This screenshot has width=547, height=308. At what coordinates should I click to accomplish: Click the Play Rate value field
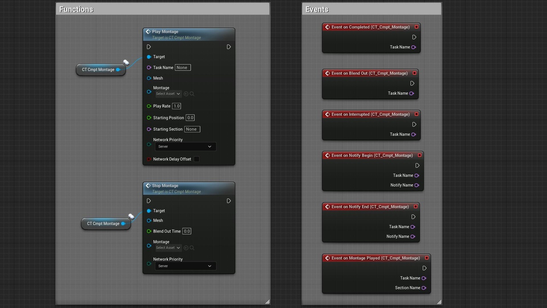click(176, 106)
